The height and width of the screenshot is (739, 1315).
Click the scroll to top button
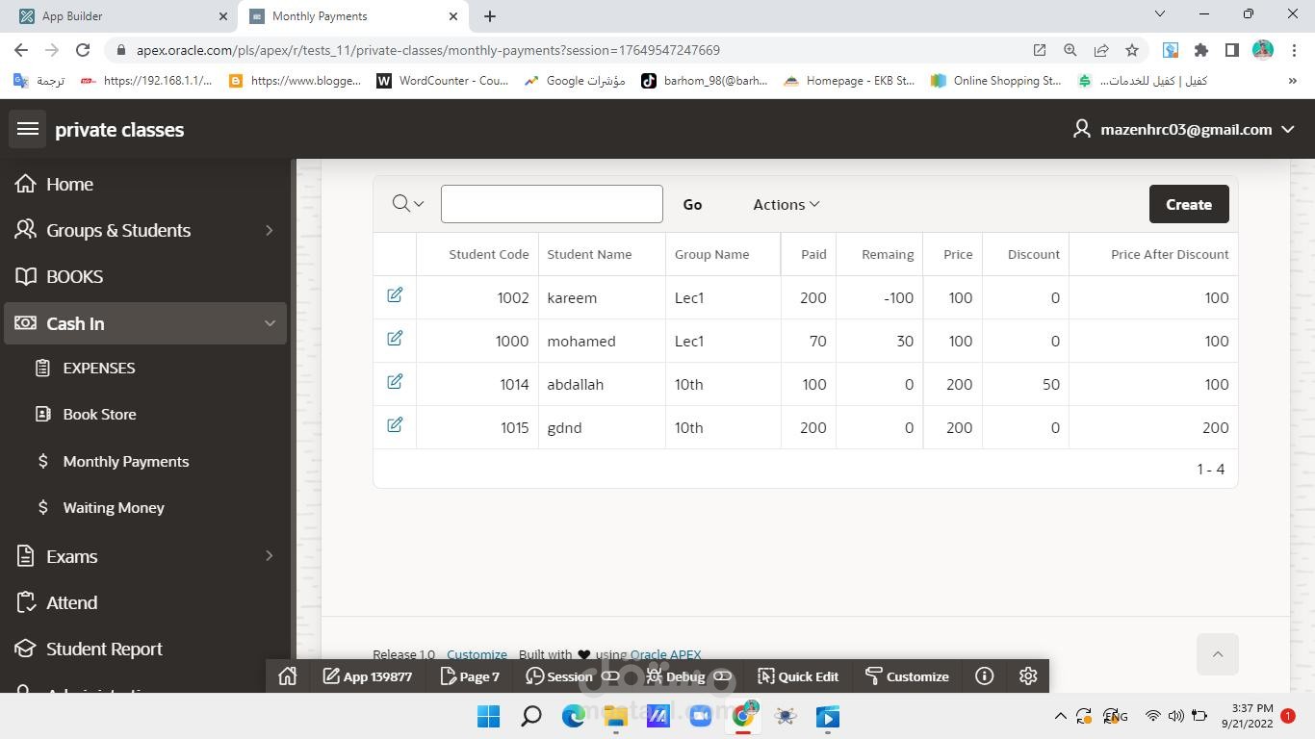(x=1217, y=654)
